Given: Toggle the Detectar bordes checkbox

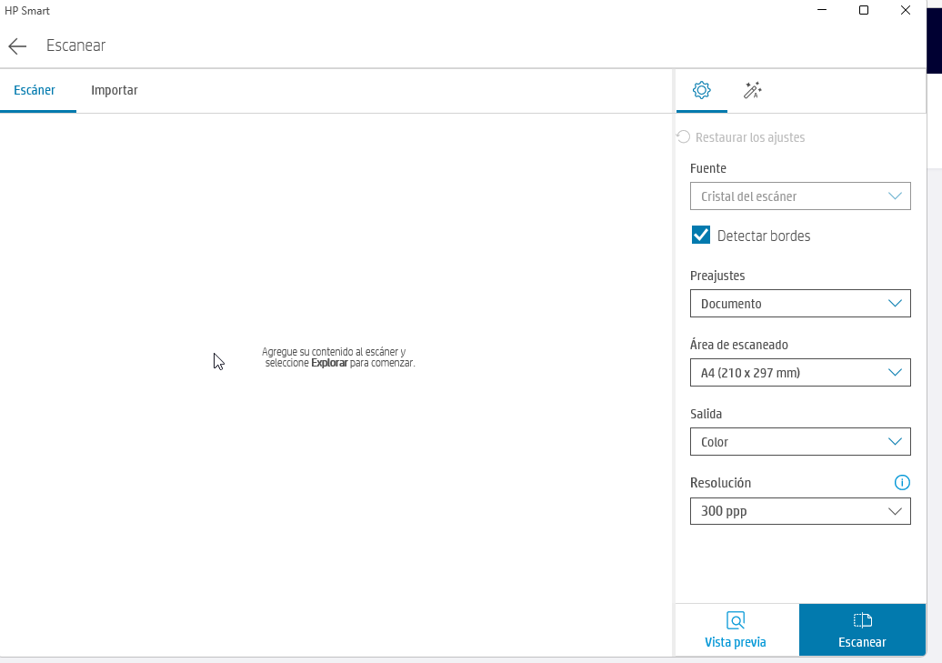Looking at the screenshot, I should coord(701,236).
